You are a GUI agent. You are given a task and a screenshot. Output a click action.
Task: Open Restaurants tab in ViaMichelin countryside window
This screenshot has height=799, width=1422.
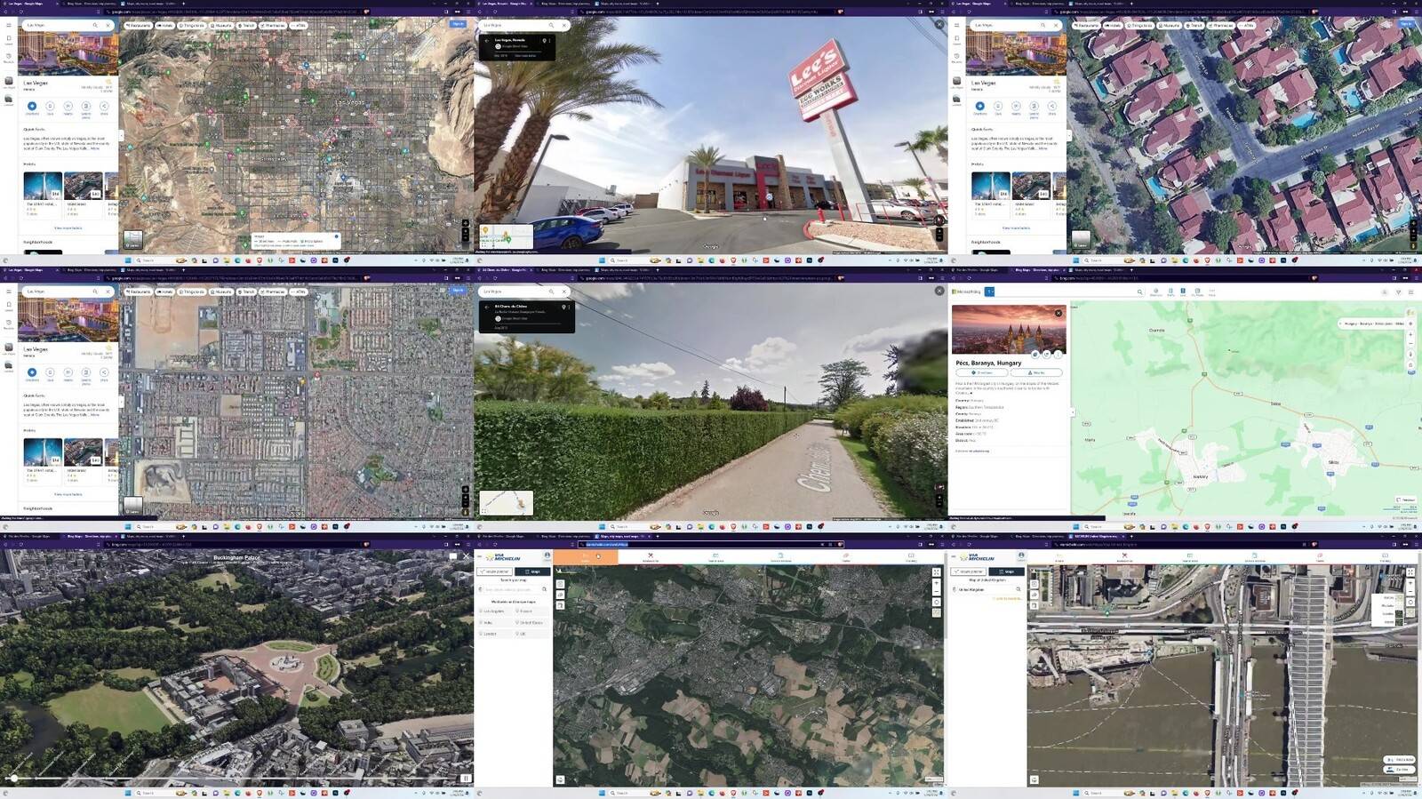(651, 557)
